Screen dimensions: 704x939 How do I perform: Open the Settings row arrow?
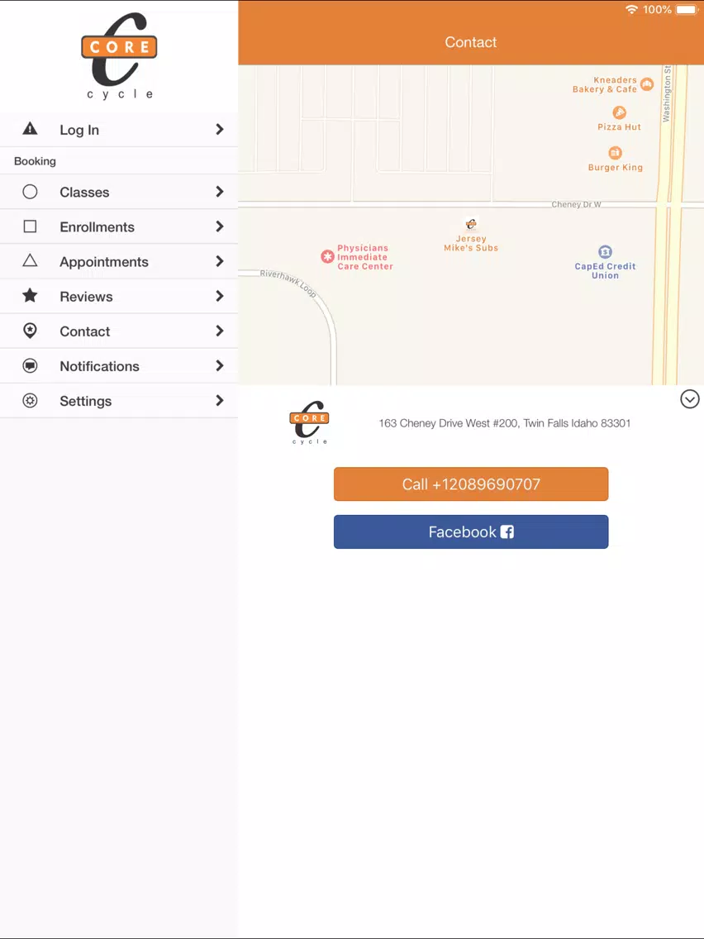coord(220,400)
